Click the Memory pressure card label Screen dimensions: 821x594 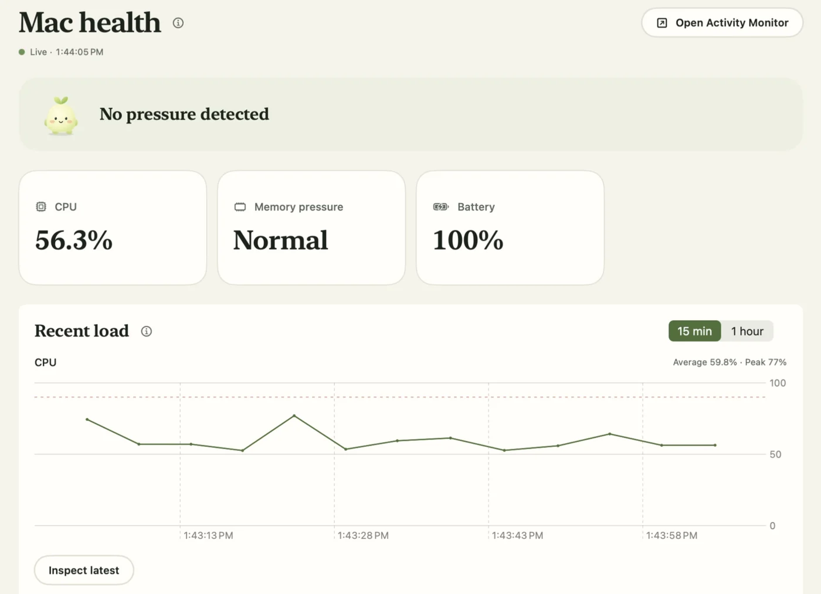(298, 207)
